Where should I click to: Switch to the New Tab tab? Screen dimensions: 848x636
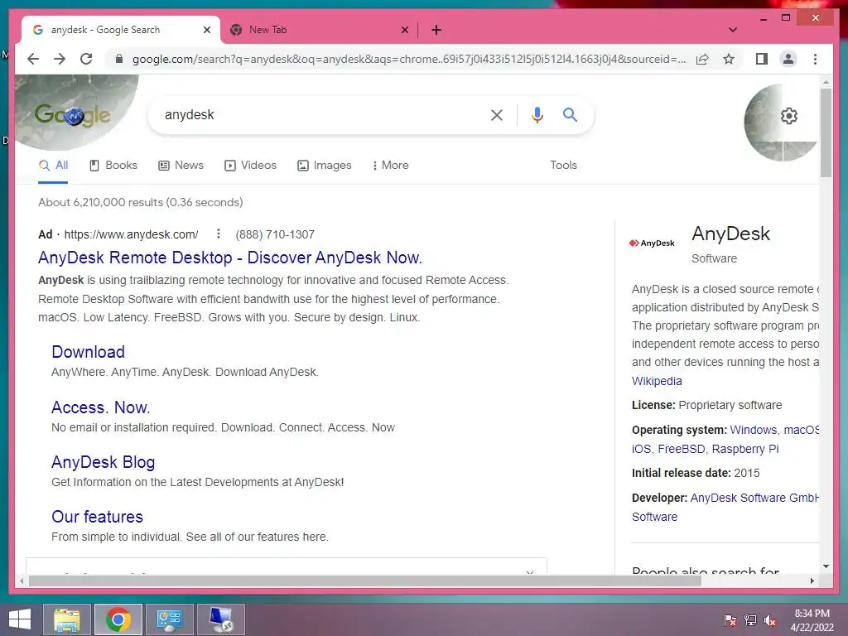(x=319, y=30)
